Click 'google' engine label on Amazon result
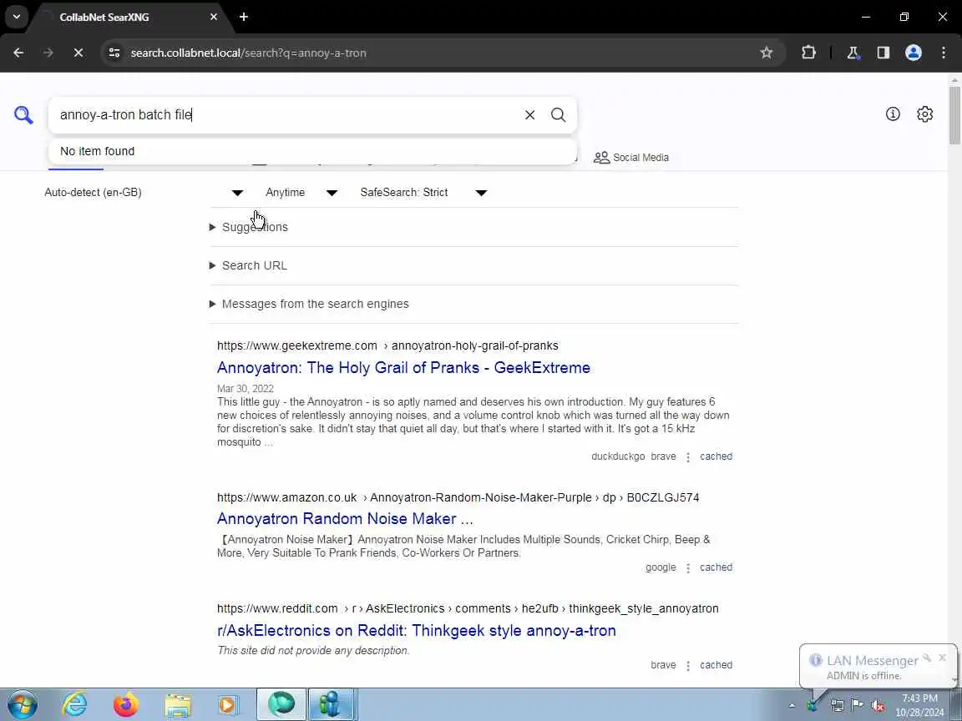The height and width of the screenshot is (721, 962). 661,567
